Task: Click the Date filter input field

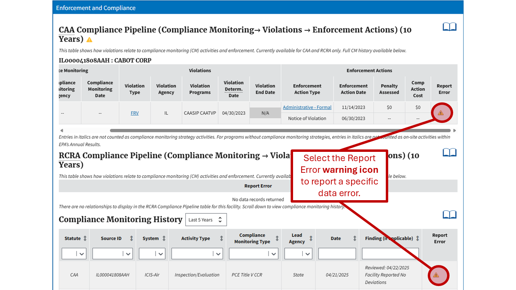Action: [337, 253]
